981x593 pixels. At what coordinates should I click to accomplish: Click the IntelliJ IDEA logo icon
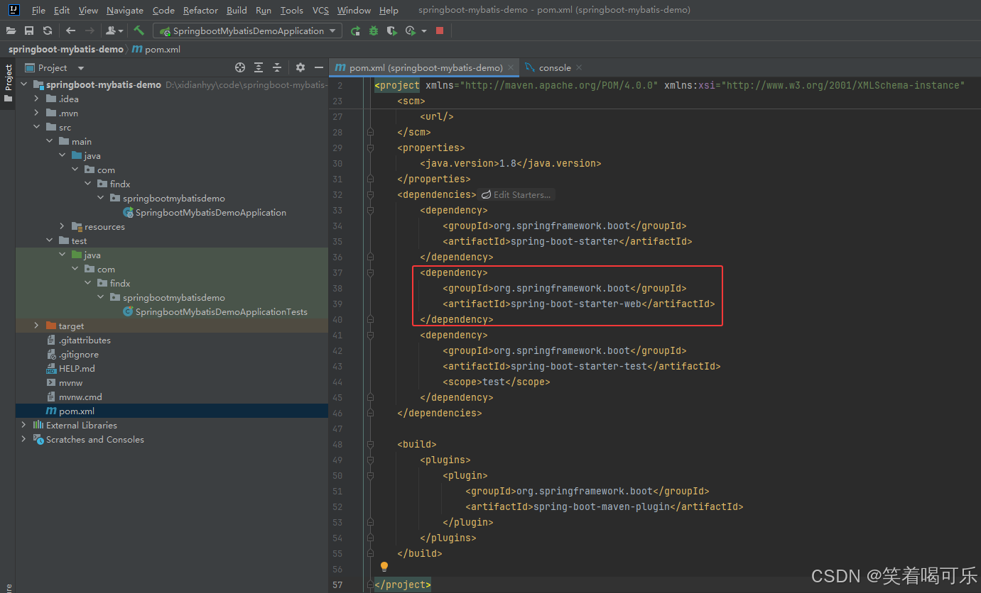13,10
